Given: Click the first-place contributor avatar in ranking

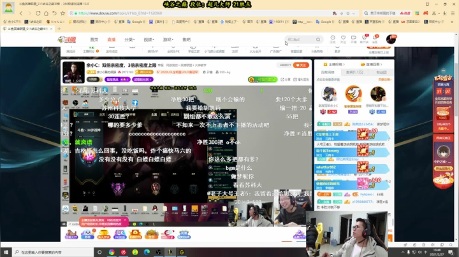Looking at the screenshot, I should pos(354,94).
